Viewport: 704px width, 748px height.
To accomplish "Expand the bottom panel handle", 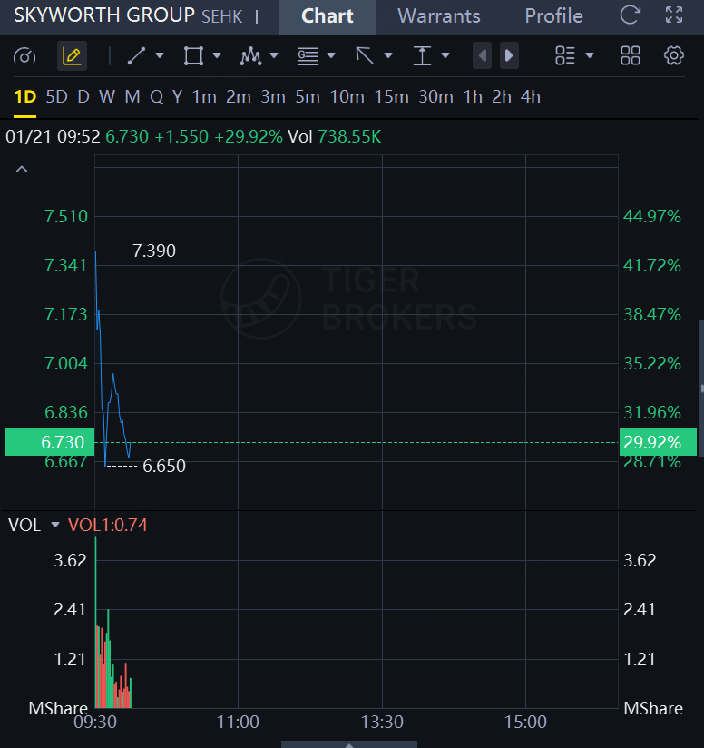I will pyautogui.click(x=349, y=744).
